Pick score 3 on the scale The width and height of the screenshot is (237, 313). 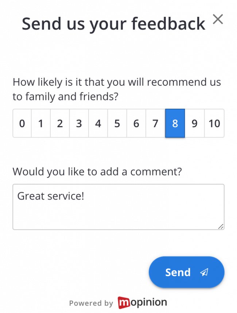[x=79, y=123]
